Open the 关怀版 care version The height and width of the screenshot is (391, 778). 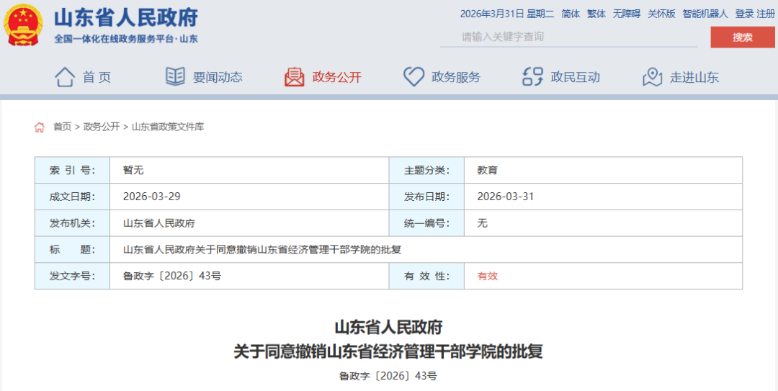click(x=661, y=14)
